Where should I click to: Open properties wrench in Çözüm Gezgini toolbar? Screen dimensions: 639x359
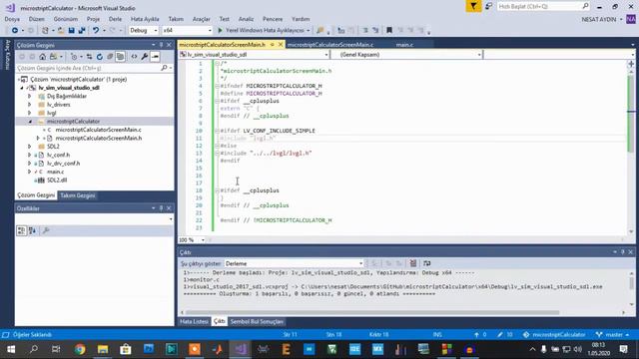144,57
